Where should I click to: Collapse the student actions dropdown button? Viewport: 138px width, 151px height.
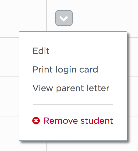(64, 18)
